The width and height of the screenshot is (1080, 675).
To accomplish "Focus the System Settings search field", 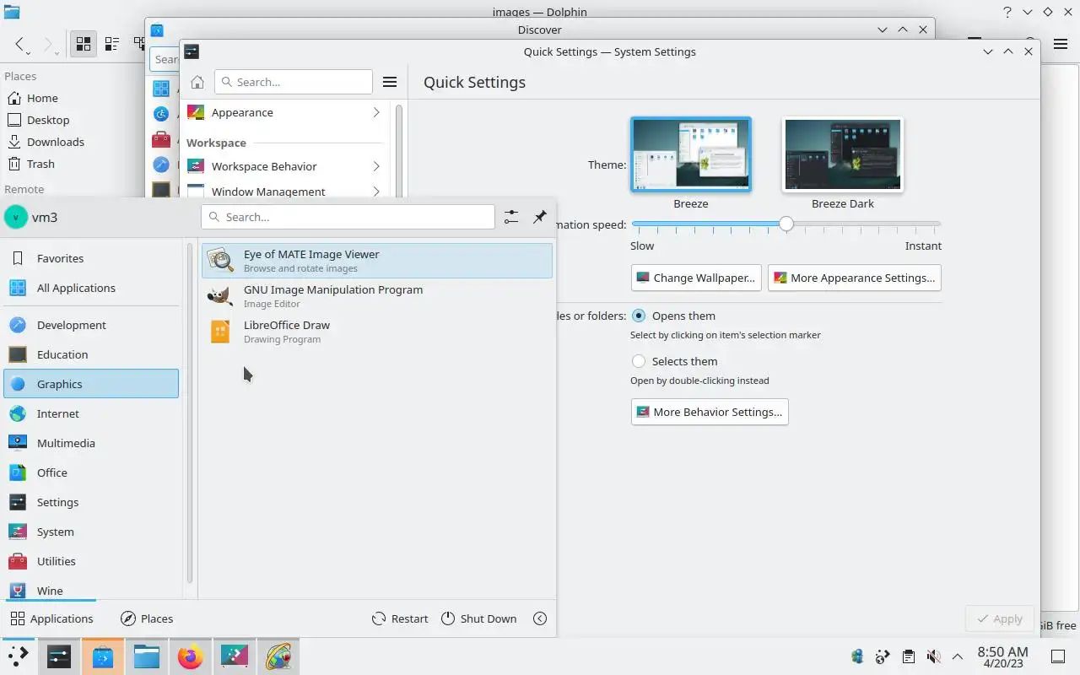I will [x=294, y=82].
